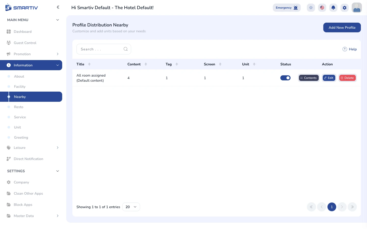Open the About menu item
Viewport: 367px width, 229px height.
pos(31,76)
